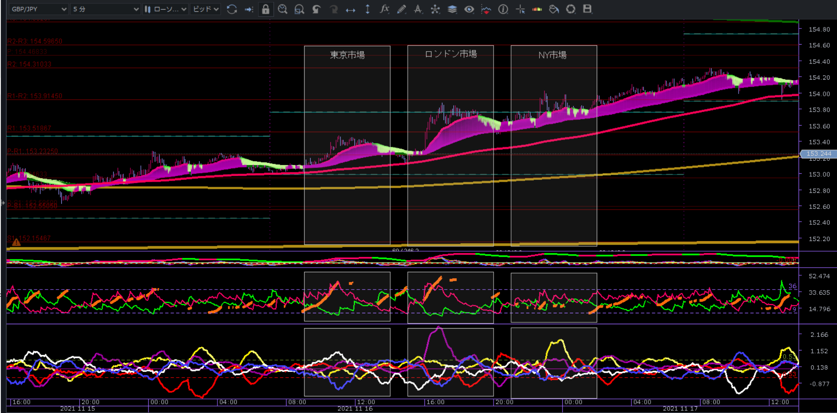837x413 pixels.
Task: Toggle the crosshair cursor mode
Action: [x=520, y=9]
